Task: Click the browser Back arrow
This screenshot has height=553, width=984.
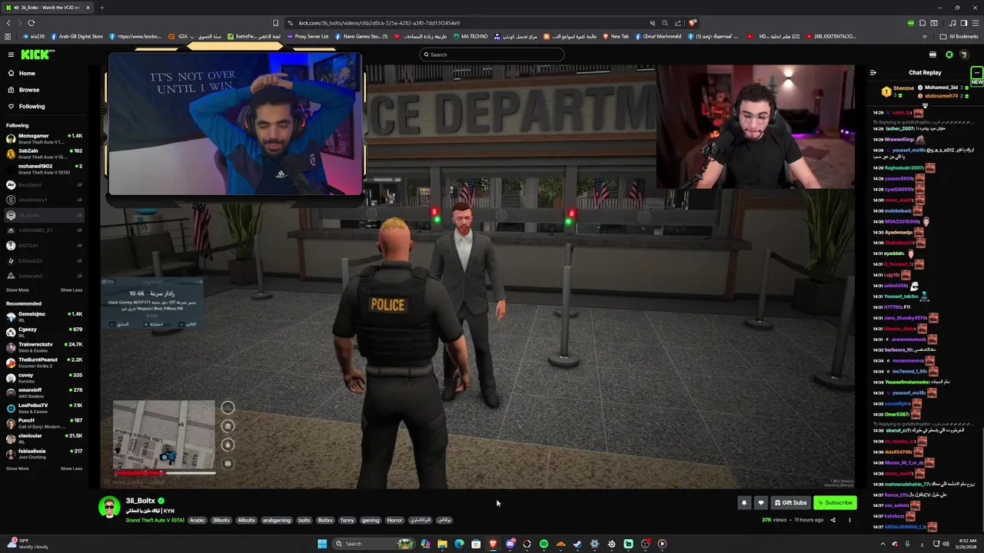Action: tap(8, 23)
